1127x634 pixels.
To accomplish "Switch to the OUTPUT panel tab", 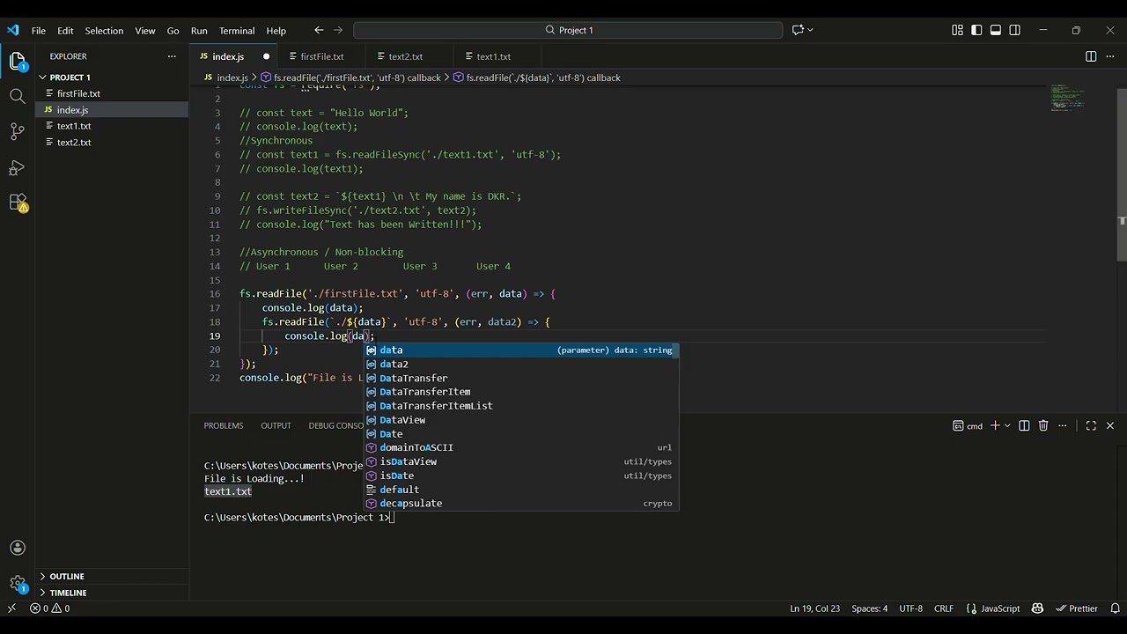I will pos(276,425).
